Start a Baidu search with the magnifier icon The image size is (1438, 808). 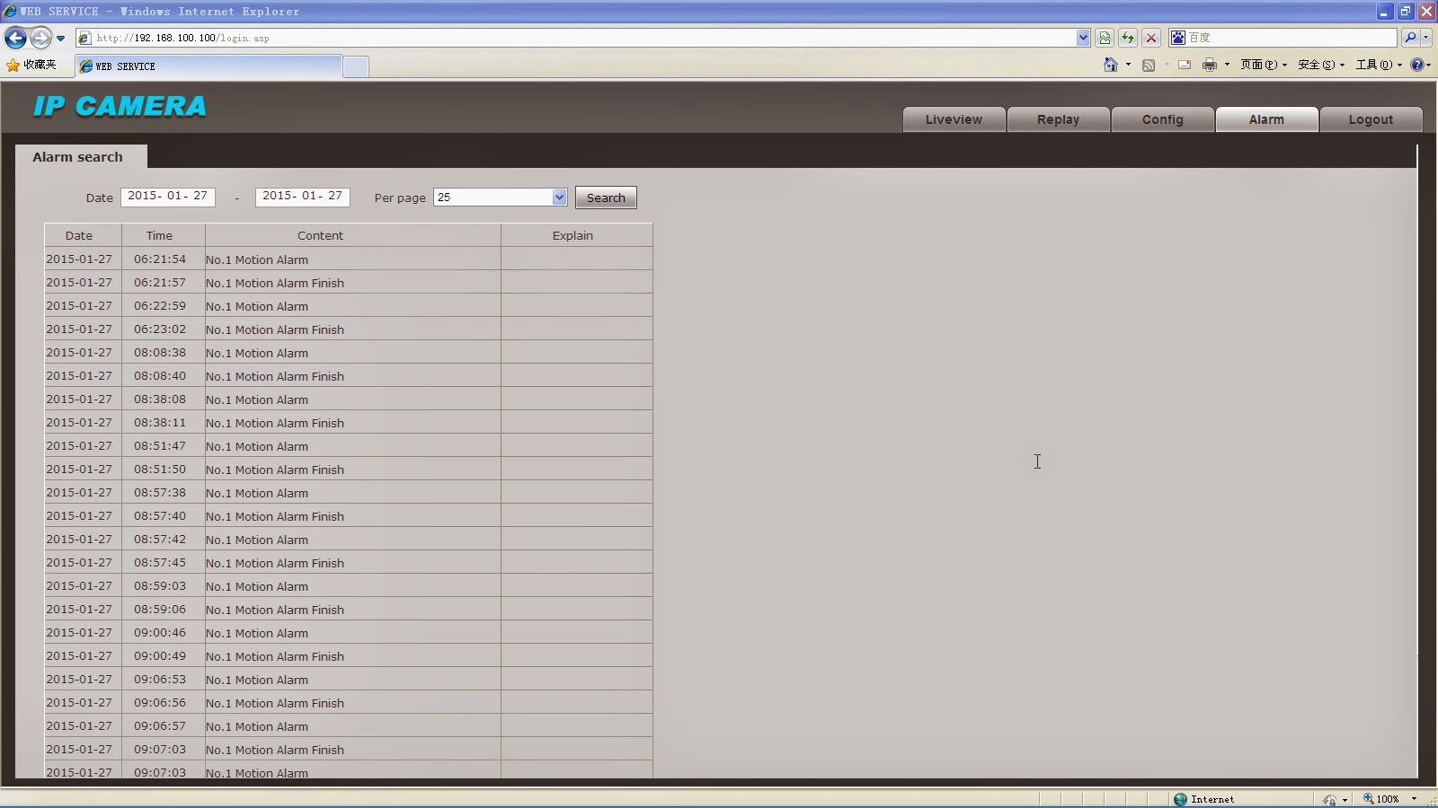(1409, 38)
